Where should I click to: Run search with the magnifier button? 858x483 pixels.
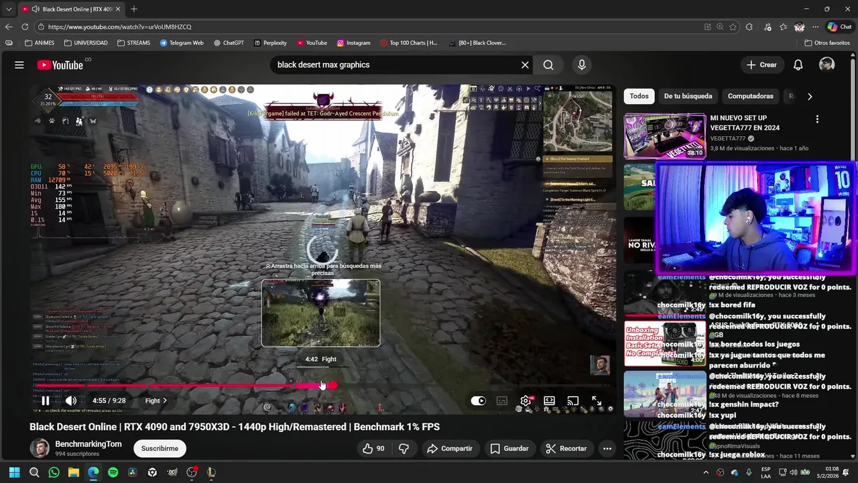pyautogui.click(x=548, y=65)
